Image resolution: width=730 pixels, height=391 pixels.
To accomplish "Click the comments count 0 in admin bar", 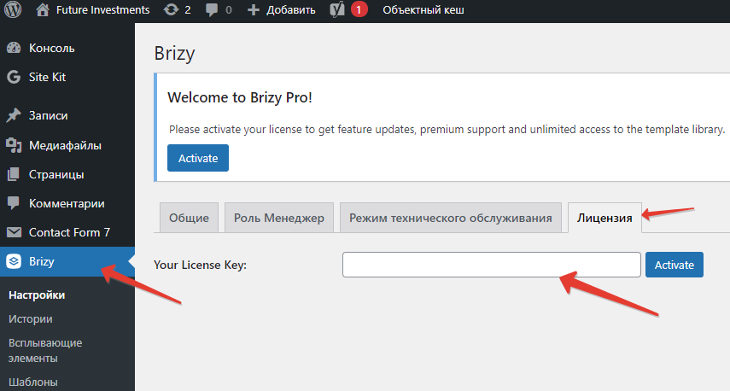I will (x=229, y=9).
